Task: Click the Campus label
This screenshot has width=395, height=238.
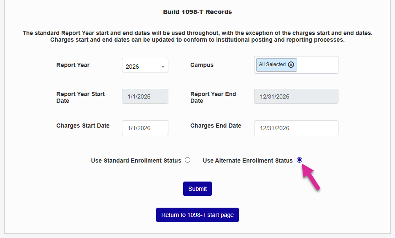Action: point(202,65)
